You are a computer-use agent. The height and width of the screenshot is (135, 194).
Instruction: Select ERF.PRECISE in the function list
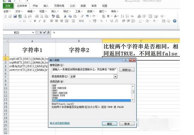91,88
